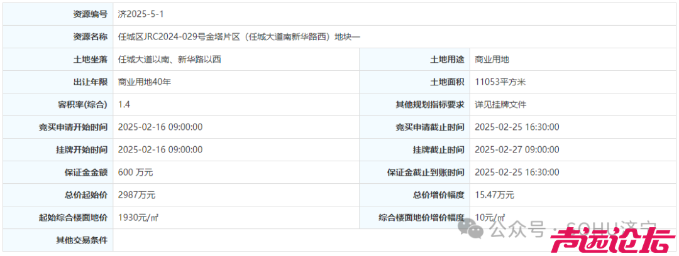Click the 出让年限 label cell
The width and height of the screenshot is (679, 256).
[58, 82]
